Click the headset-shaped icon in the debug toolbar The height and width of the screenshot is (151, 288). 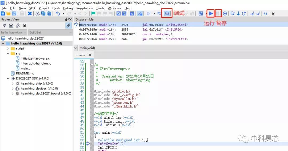(x=265, y=14)
